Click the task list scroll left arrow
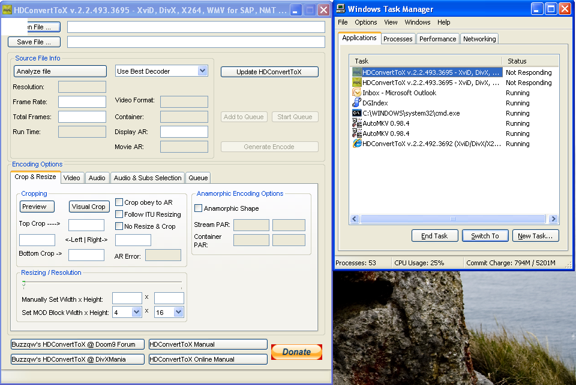Image resolution: width=576 pixels, height=385 pixels. pos(355,219)
